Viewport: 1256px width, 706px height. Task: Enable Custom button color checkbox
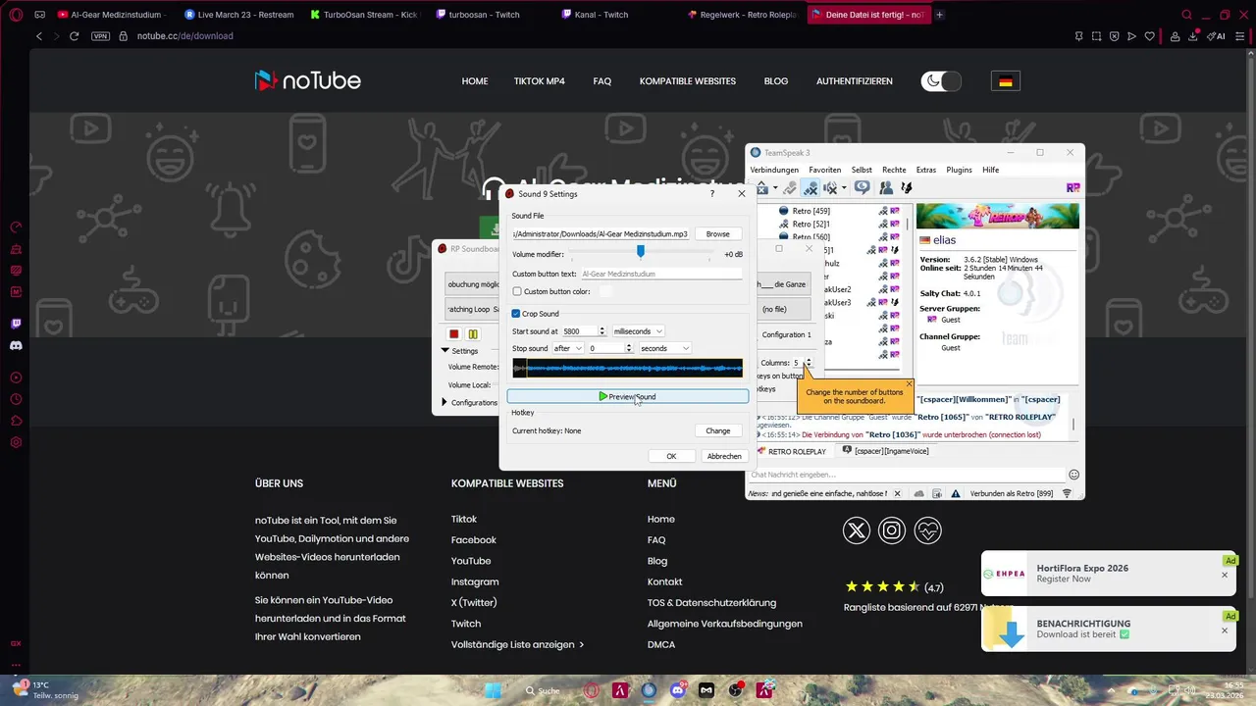(517, 291)
